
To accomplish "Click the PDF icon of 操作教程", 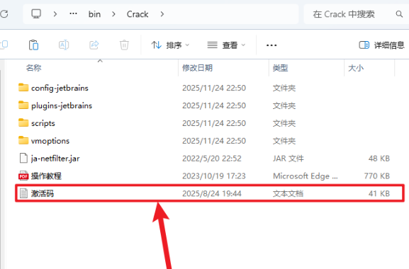I will 23,176.
